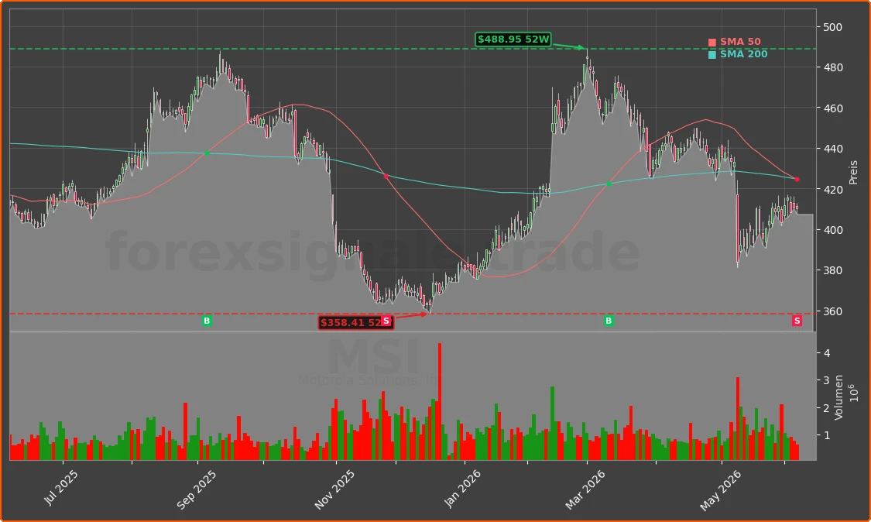Viewport: 871px width, 522px height.
Task: Click the Mar 2026 date axis label
Action: pos(585,489)
